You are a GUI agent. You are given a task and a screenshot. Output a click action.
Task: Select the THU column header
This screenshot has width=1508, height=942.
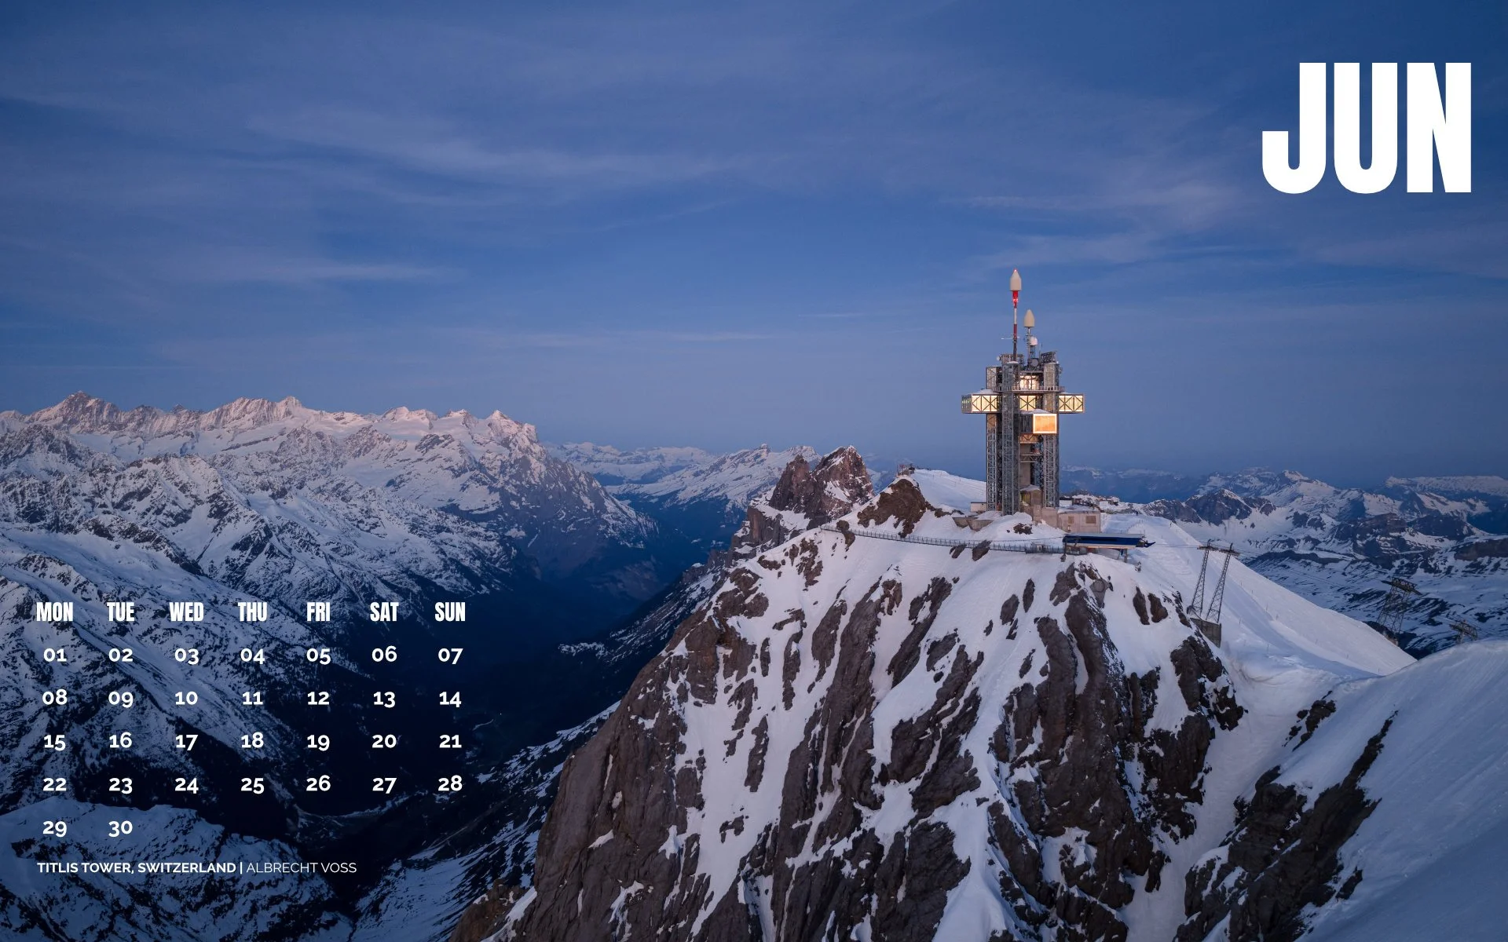coord(252,612)
